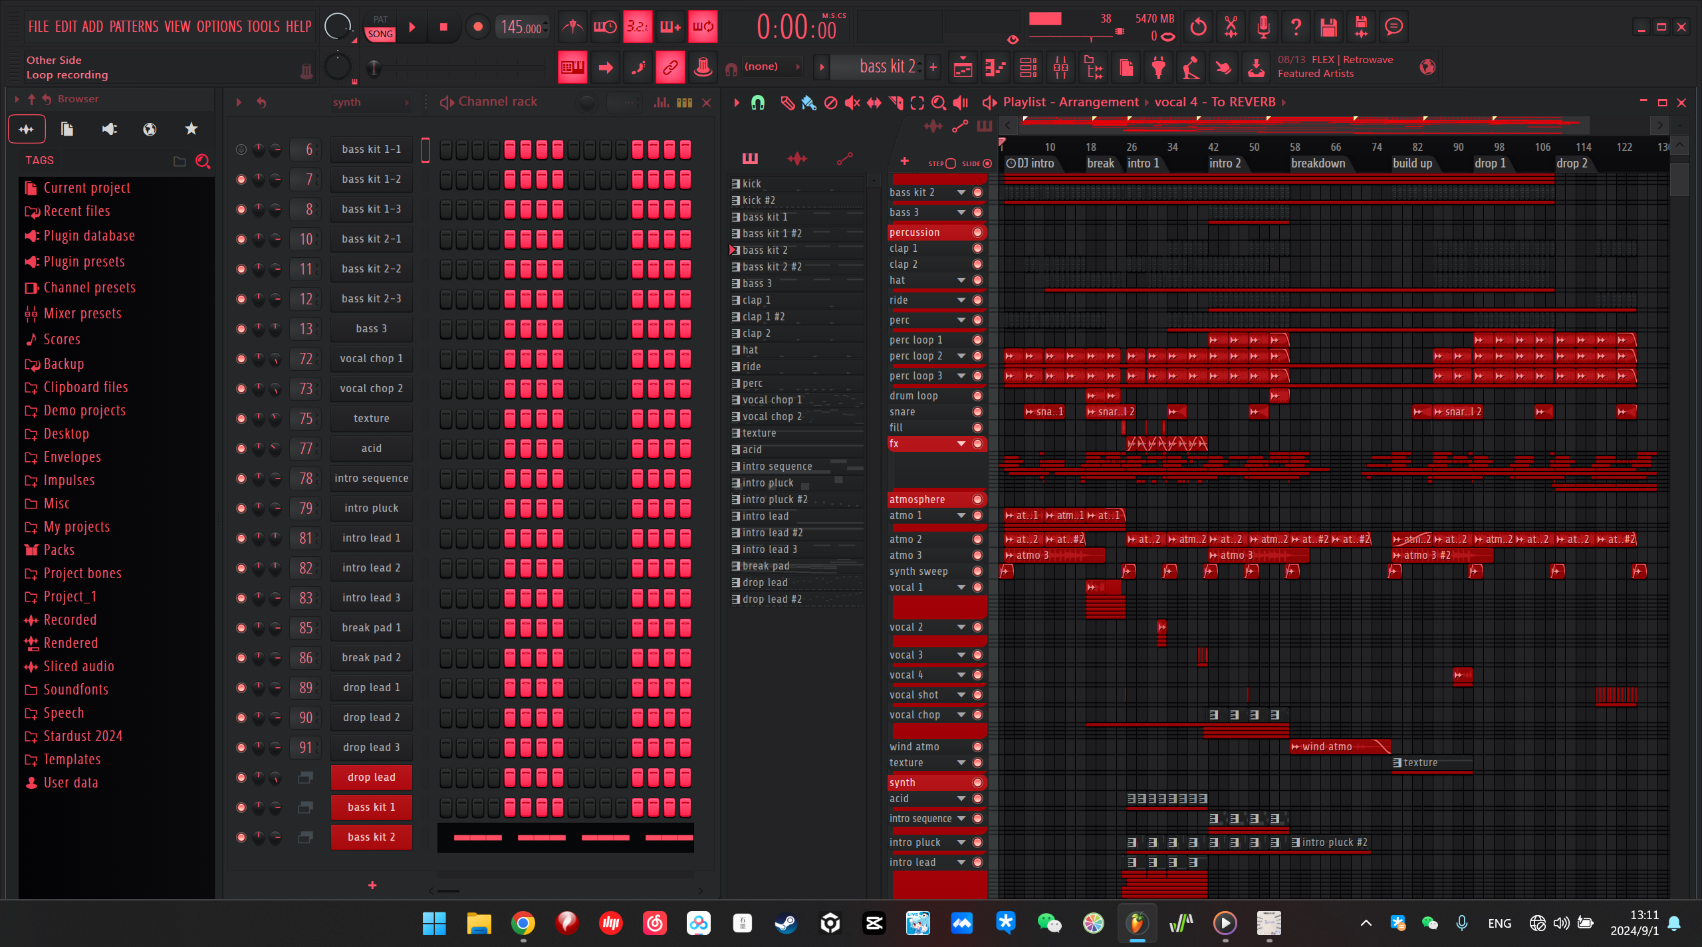Open the PATTERNS menu
The width and height of the screenshot is (1702, 947).
click(x=134, y=27)
